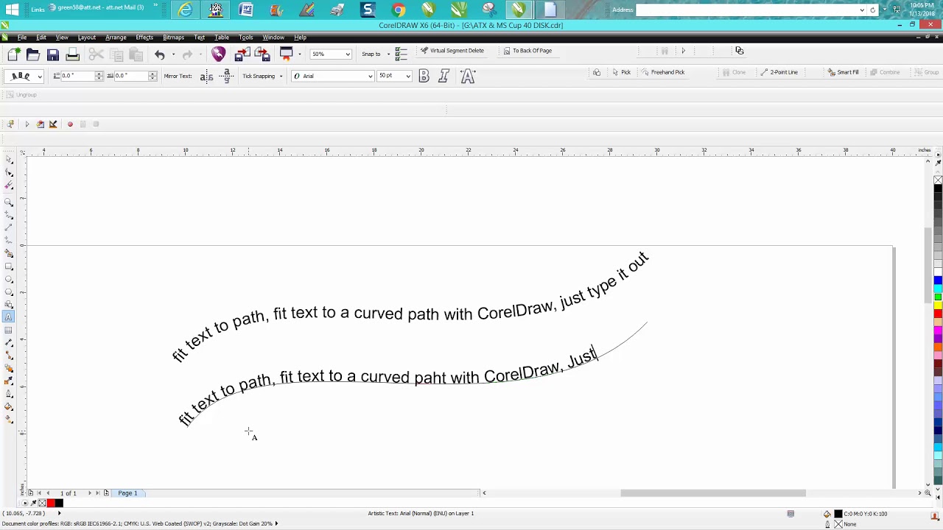Open the 50 pt font size dropdown
The width and height of the screenshot is (943, 530).
coord(407,76)
